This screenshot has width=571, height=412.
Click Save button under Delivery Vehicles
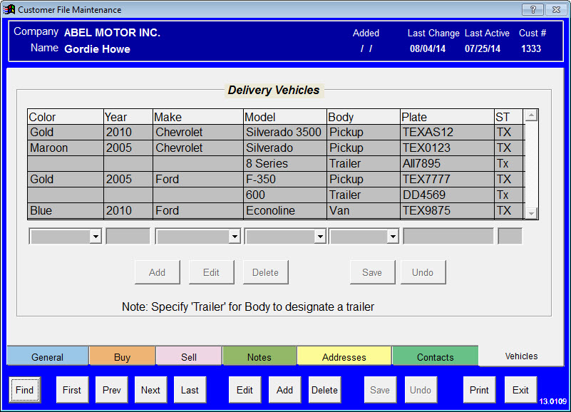pyautogui.click(x=372, y=272)
